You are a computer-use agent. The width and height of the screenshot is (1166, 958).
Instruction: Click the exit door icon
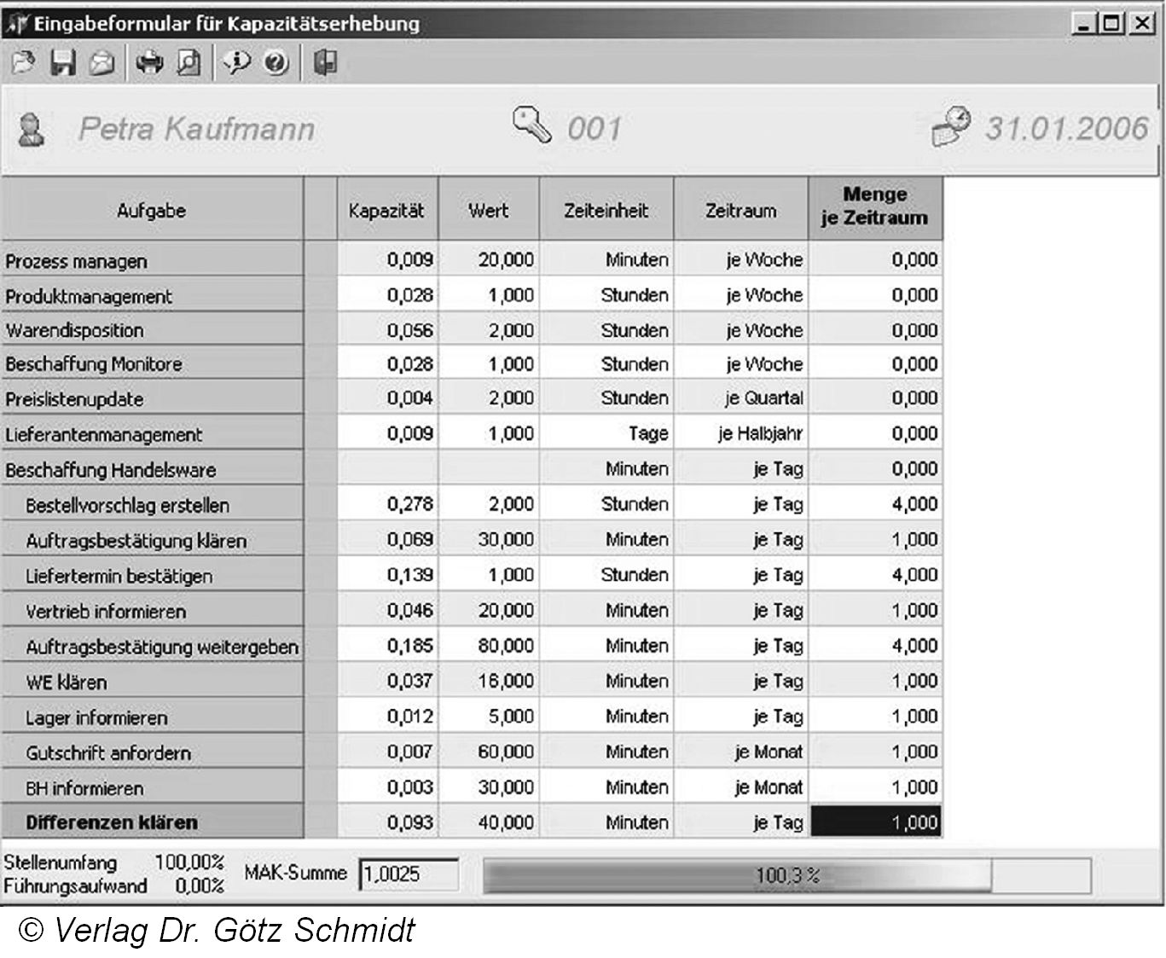coord(325,62)
